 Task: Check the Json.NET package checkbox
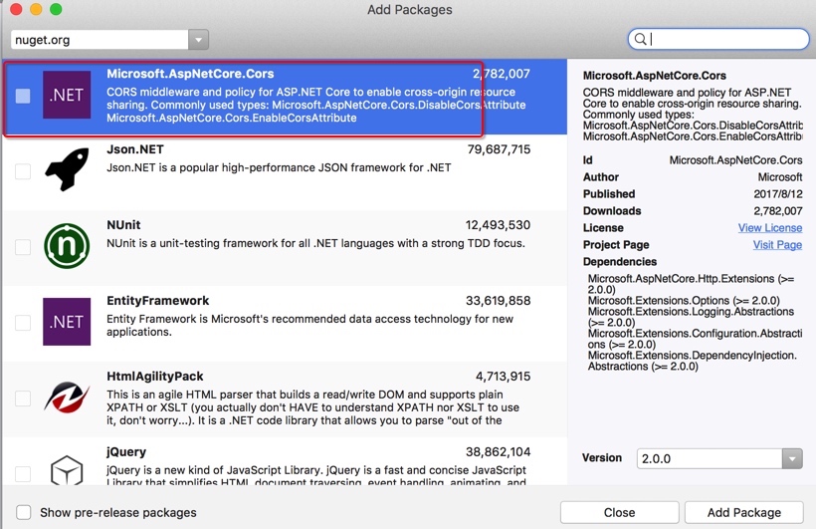pos(23,171)
